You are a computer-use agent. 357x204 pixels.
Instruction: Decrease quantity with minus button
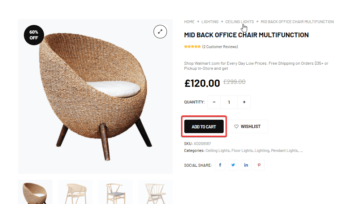214,102
